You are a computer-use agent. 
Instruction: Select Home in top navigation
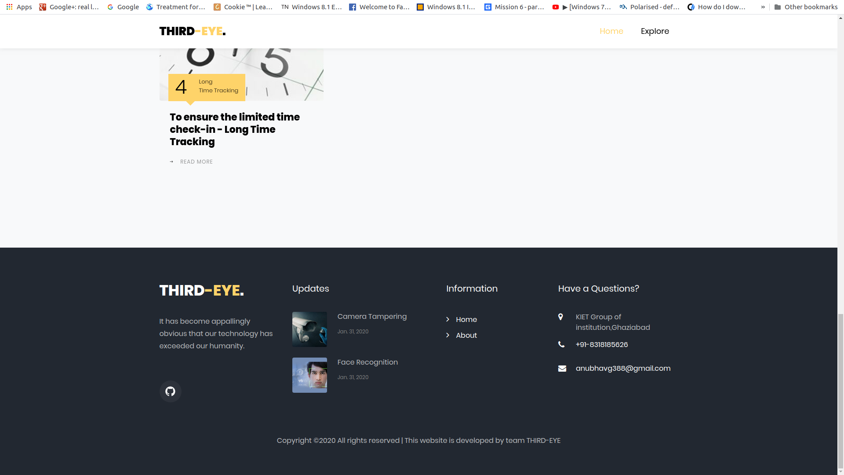click(611, 31)
